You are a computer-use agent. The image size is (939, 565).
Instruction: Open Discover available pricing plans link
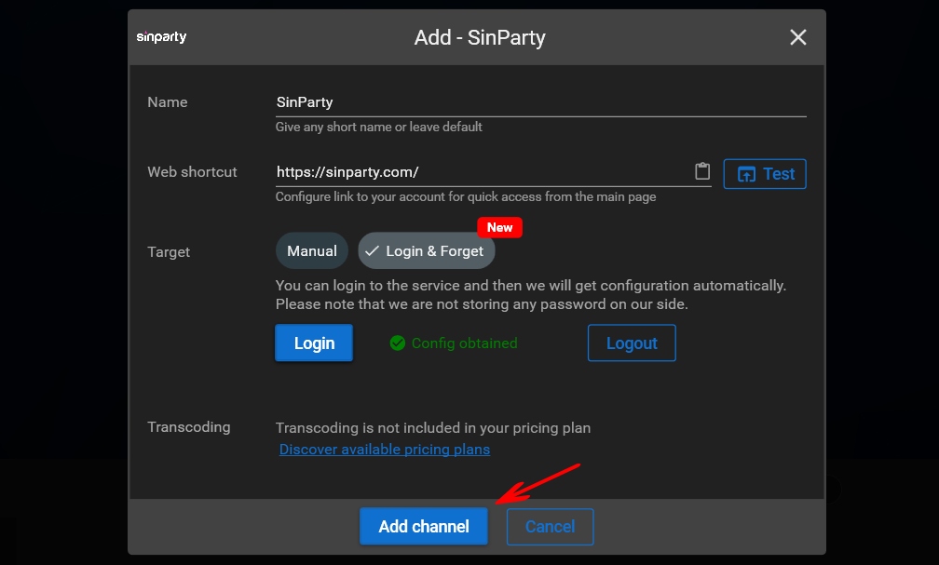click(385, 450)
